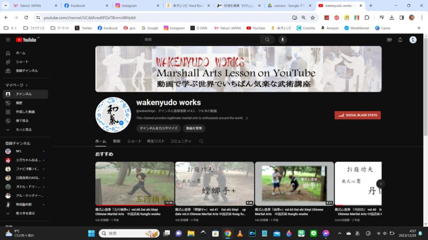
Task: Switch to the 動画 tab
Action: click(x=117, y=141)
